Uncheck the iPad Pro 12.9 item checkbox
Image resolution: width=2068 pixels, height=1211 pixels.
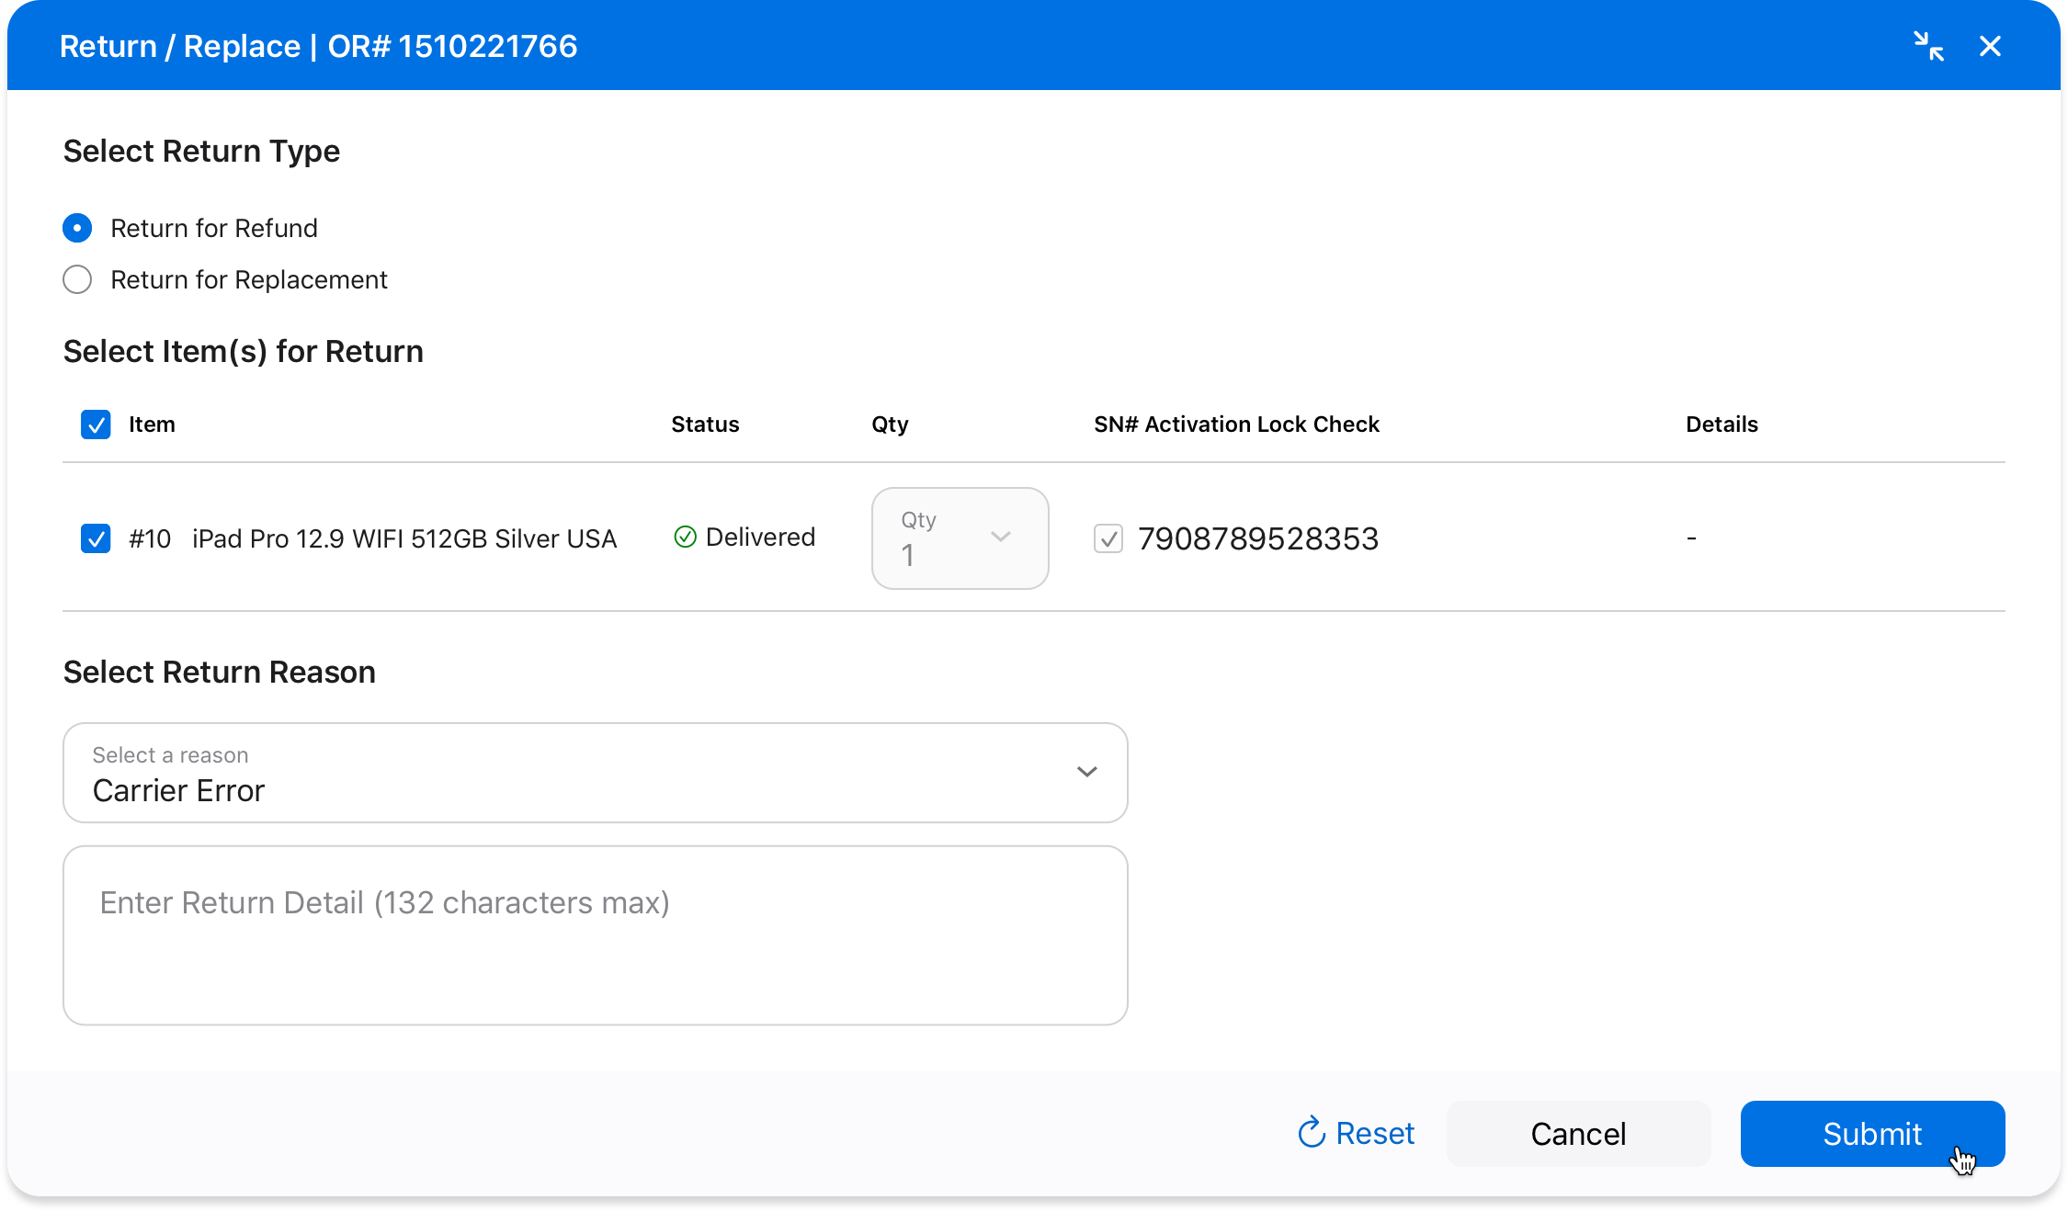pos(96,538)
